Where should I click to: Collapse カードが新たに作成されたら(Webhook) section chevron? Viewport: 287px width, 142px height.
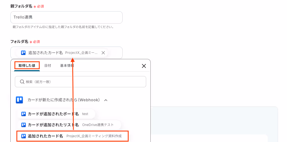(105, 100)
